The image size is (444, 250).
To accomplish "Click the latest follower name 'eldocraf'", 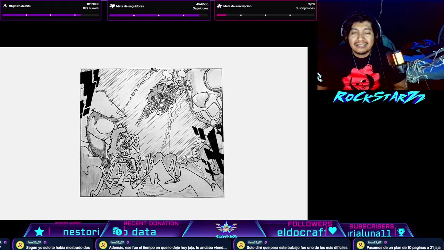I will [301, 232].
